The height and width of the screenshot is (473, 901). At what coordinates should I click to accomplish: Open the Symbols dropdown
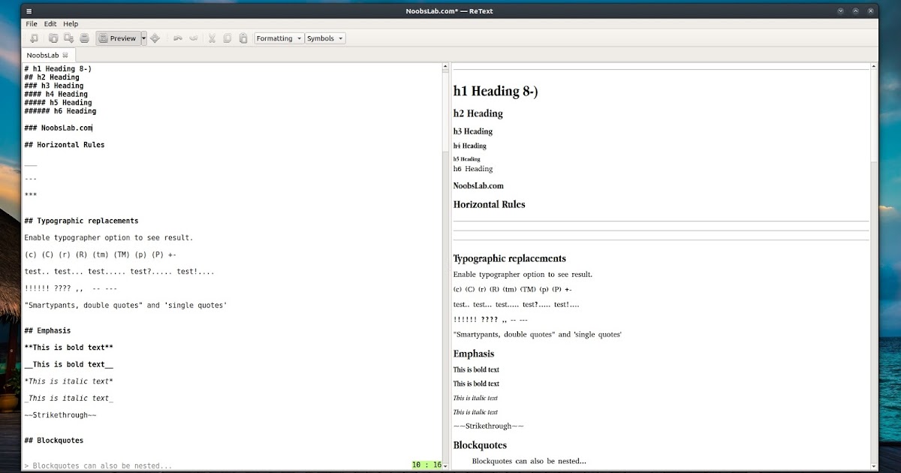(325, 38)
